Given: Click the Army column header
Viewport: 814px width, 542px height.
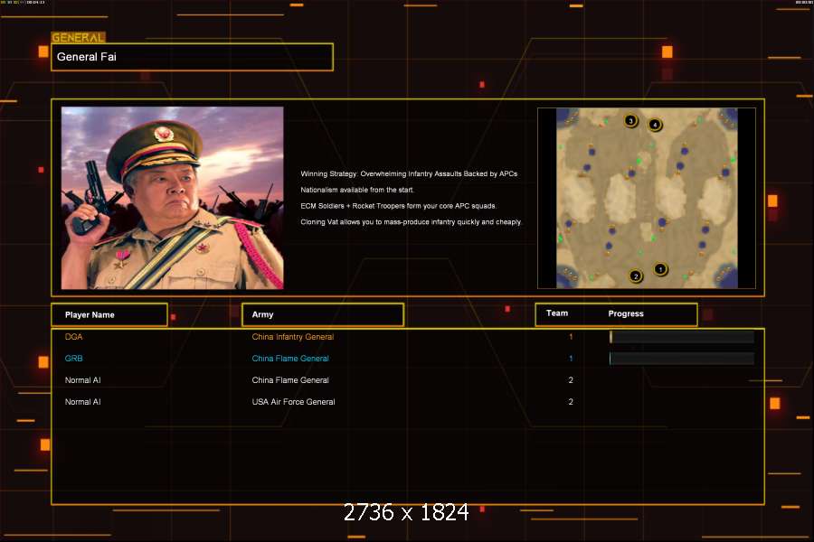Looking at the screenshot, I should click(x=323, y=315).
